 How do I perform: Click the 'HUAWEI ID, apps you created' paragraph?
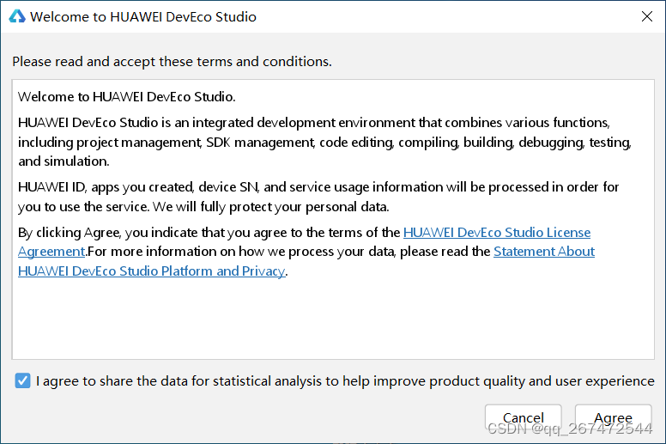(318, 197)
